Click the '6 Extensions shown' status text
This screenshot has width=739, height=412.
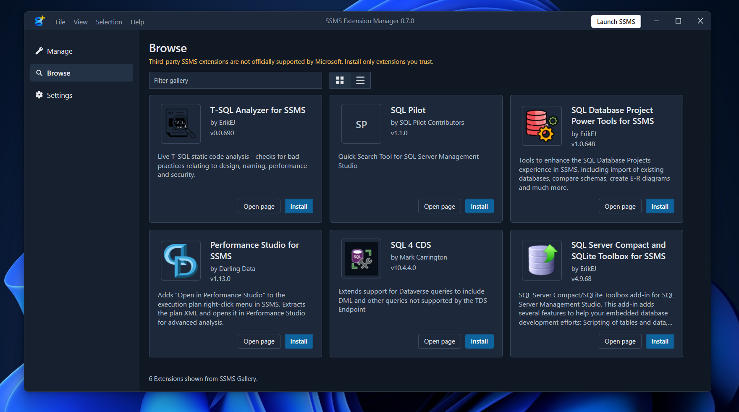tap(203, 378)
